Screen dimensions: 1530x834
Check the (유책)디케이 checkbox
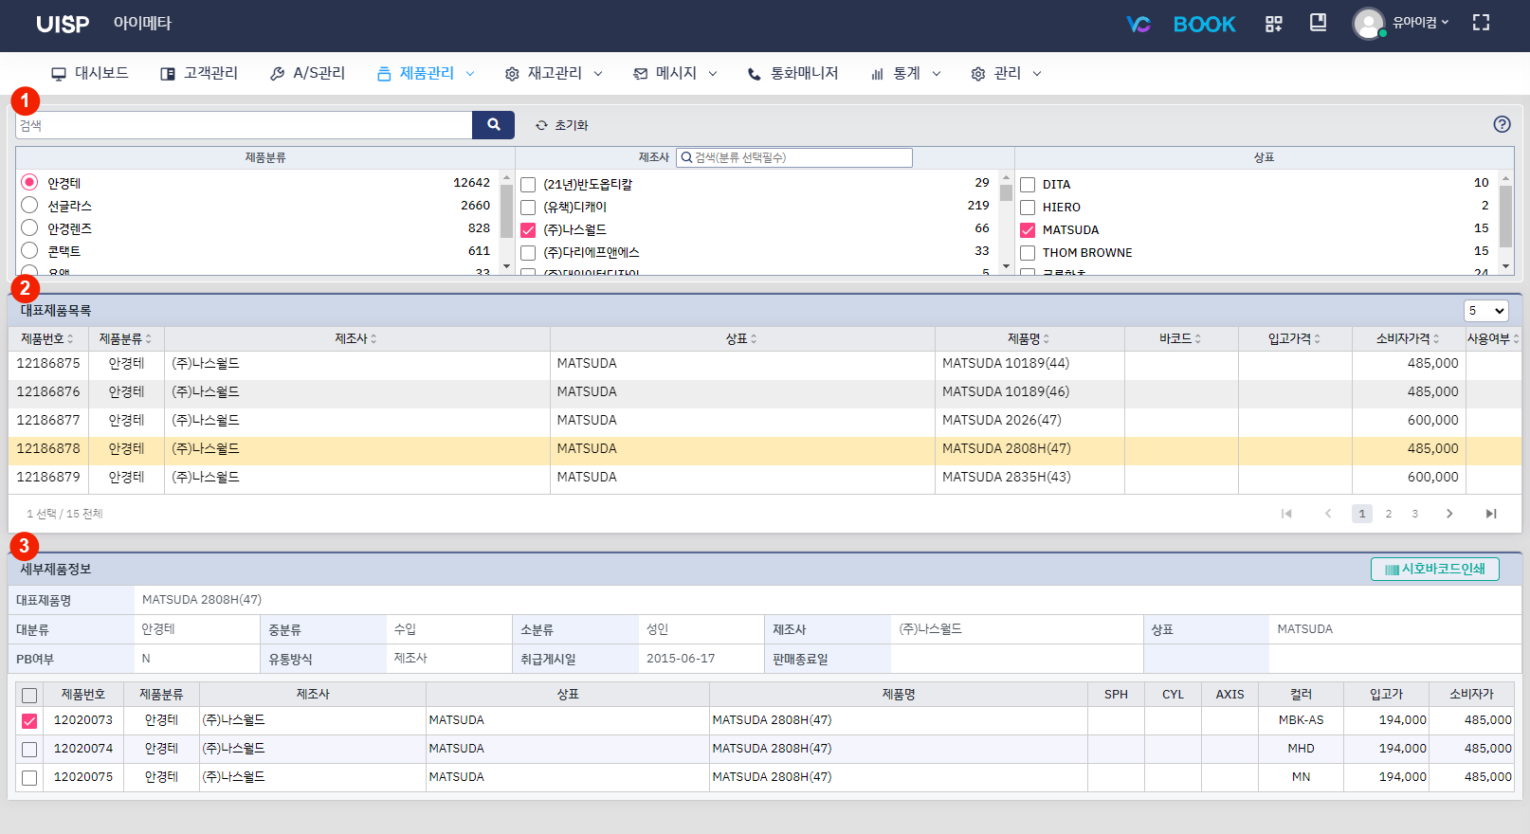tap(528, 208)
